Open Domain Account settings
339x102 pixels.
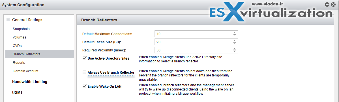coord(25,71)
